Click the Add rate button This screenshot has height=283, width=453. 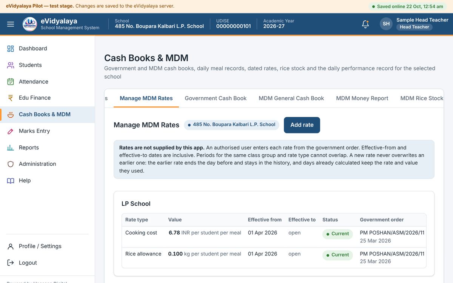[302, 125]
